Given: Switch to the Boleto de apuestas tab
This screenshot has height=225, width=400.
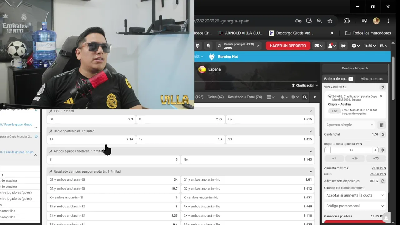Looking at the screenshot, I should [338, 79].
